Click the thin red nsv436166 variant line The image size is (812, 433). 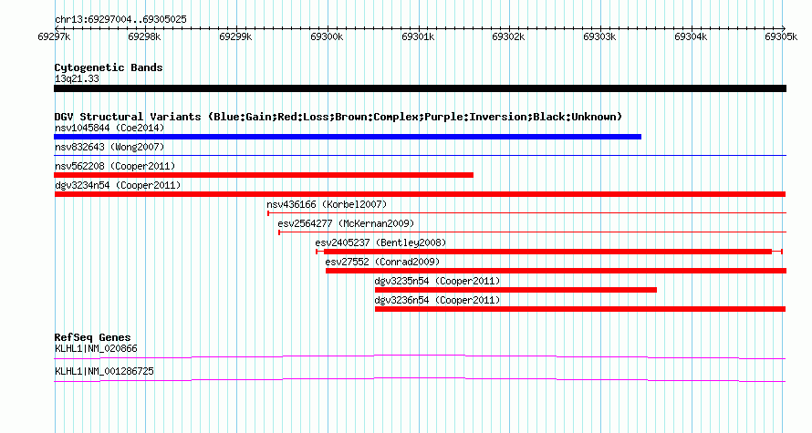[526, 213]
